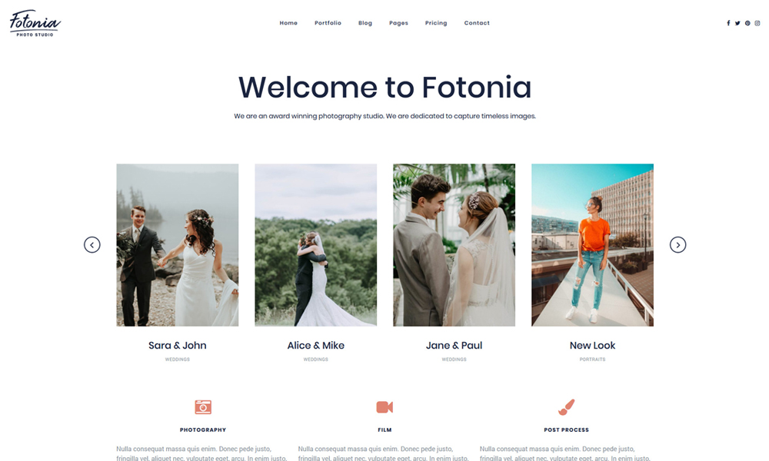Click the Fotonia Photo Studio logo
Screen dimensions: 769x461
tap(35, 23)
